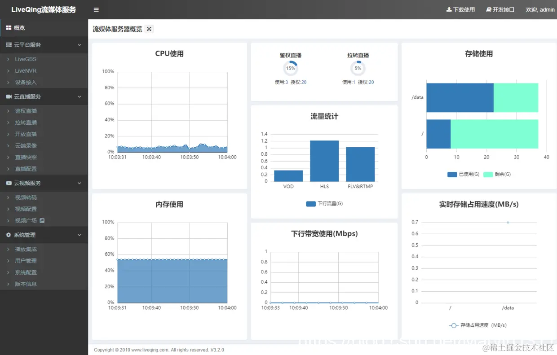The width and height of the screenshot is (557, 355).
Task: Click the LiveQing流媒体服务 logo title
Action: pyautogui.click(x=44, y=9)
